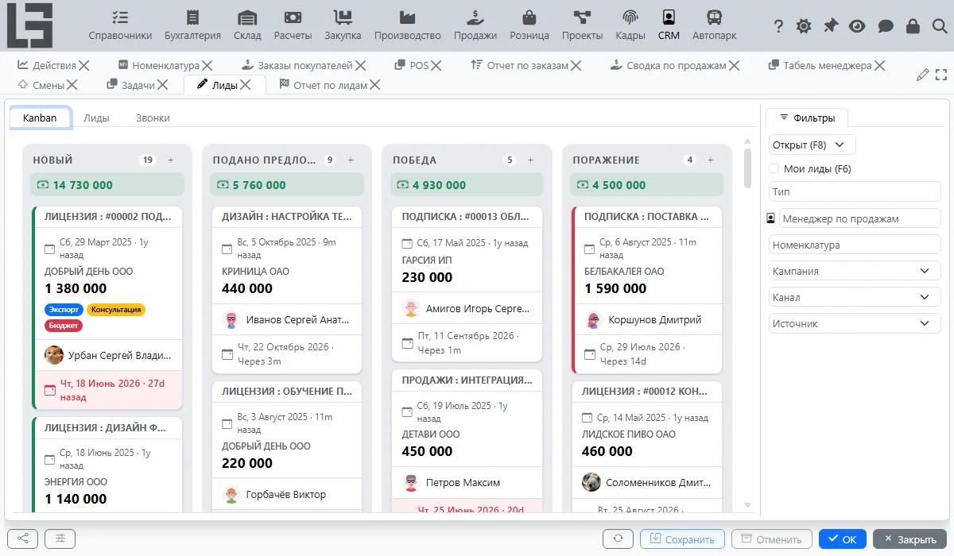
Task: Click the Отменить button
Action: tap(772, 539)
